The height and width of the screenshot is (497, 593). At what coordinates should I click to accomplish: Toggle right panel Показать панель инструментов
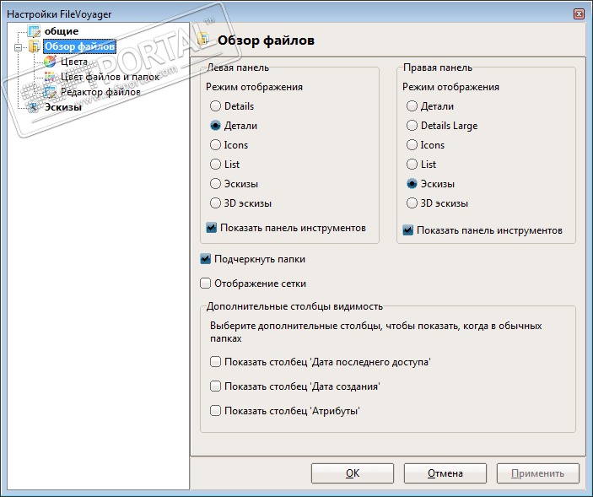coord(407,230)
